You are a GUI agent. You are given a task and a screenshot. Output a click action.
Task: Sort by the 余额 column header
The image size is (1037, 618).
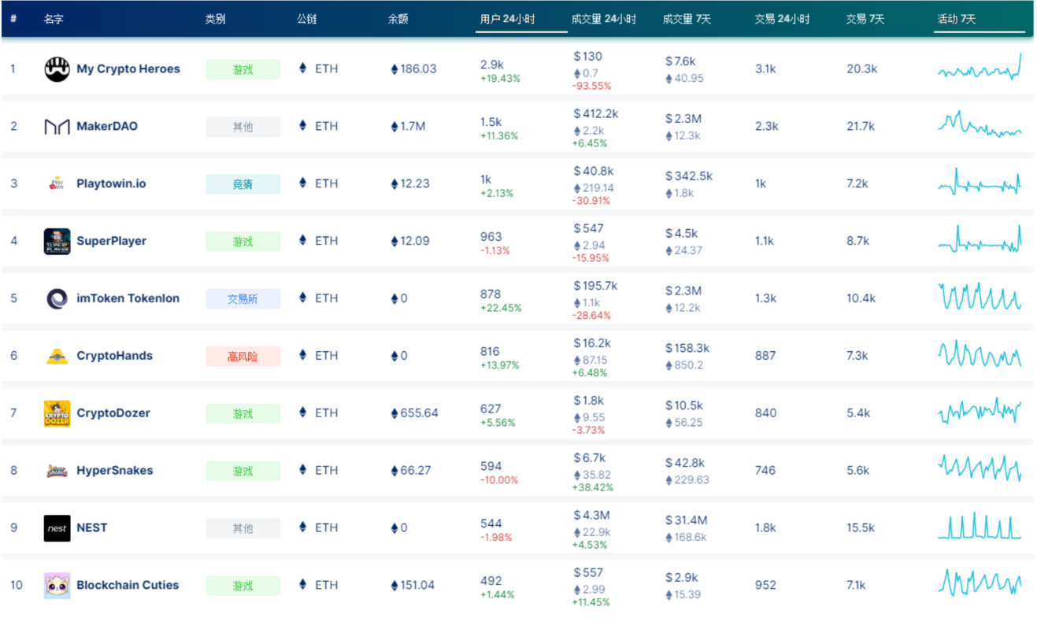[x=398, y=19]
